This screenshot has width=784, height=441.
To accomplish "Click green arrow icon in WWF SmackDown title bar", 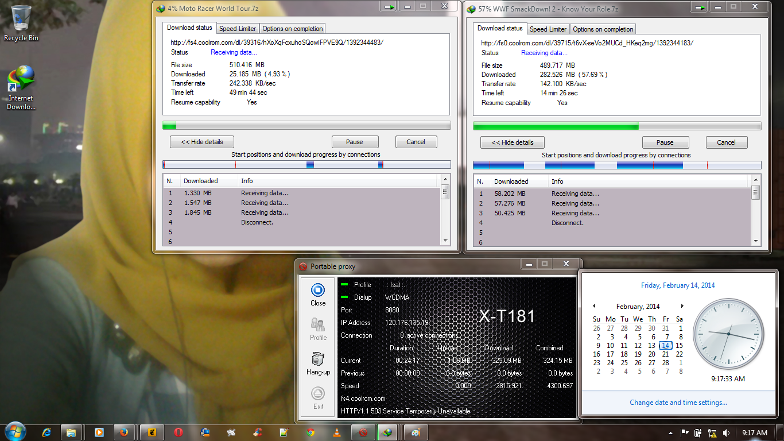I will 700,7.
